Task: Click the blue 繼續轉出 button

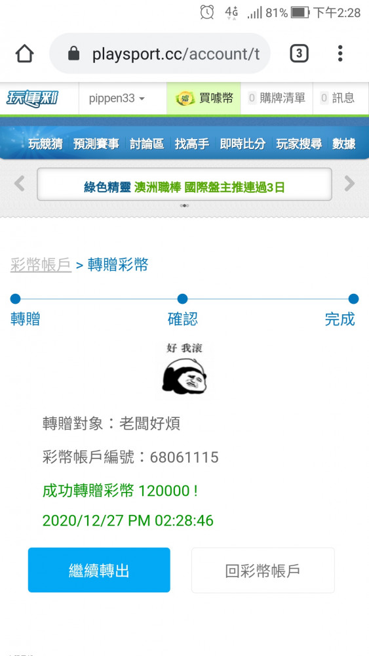Action: [99, 570]
